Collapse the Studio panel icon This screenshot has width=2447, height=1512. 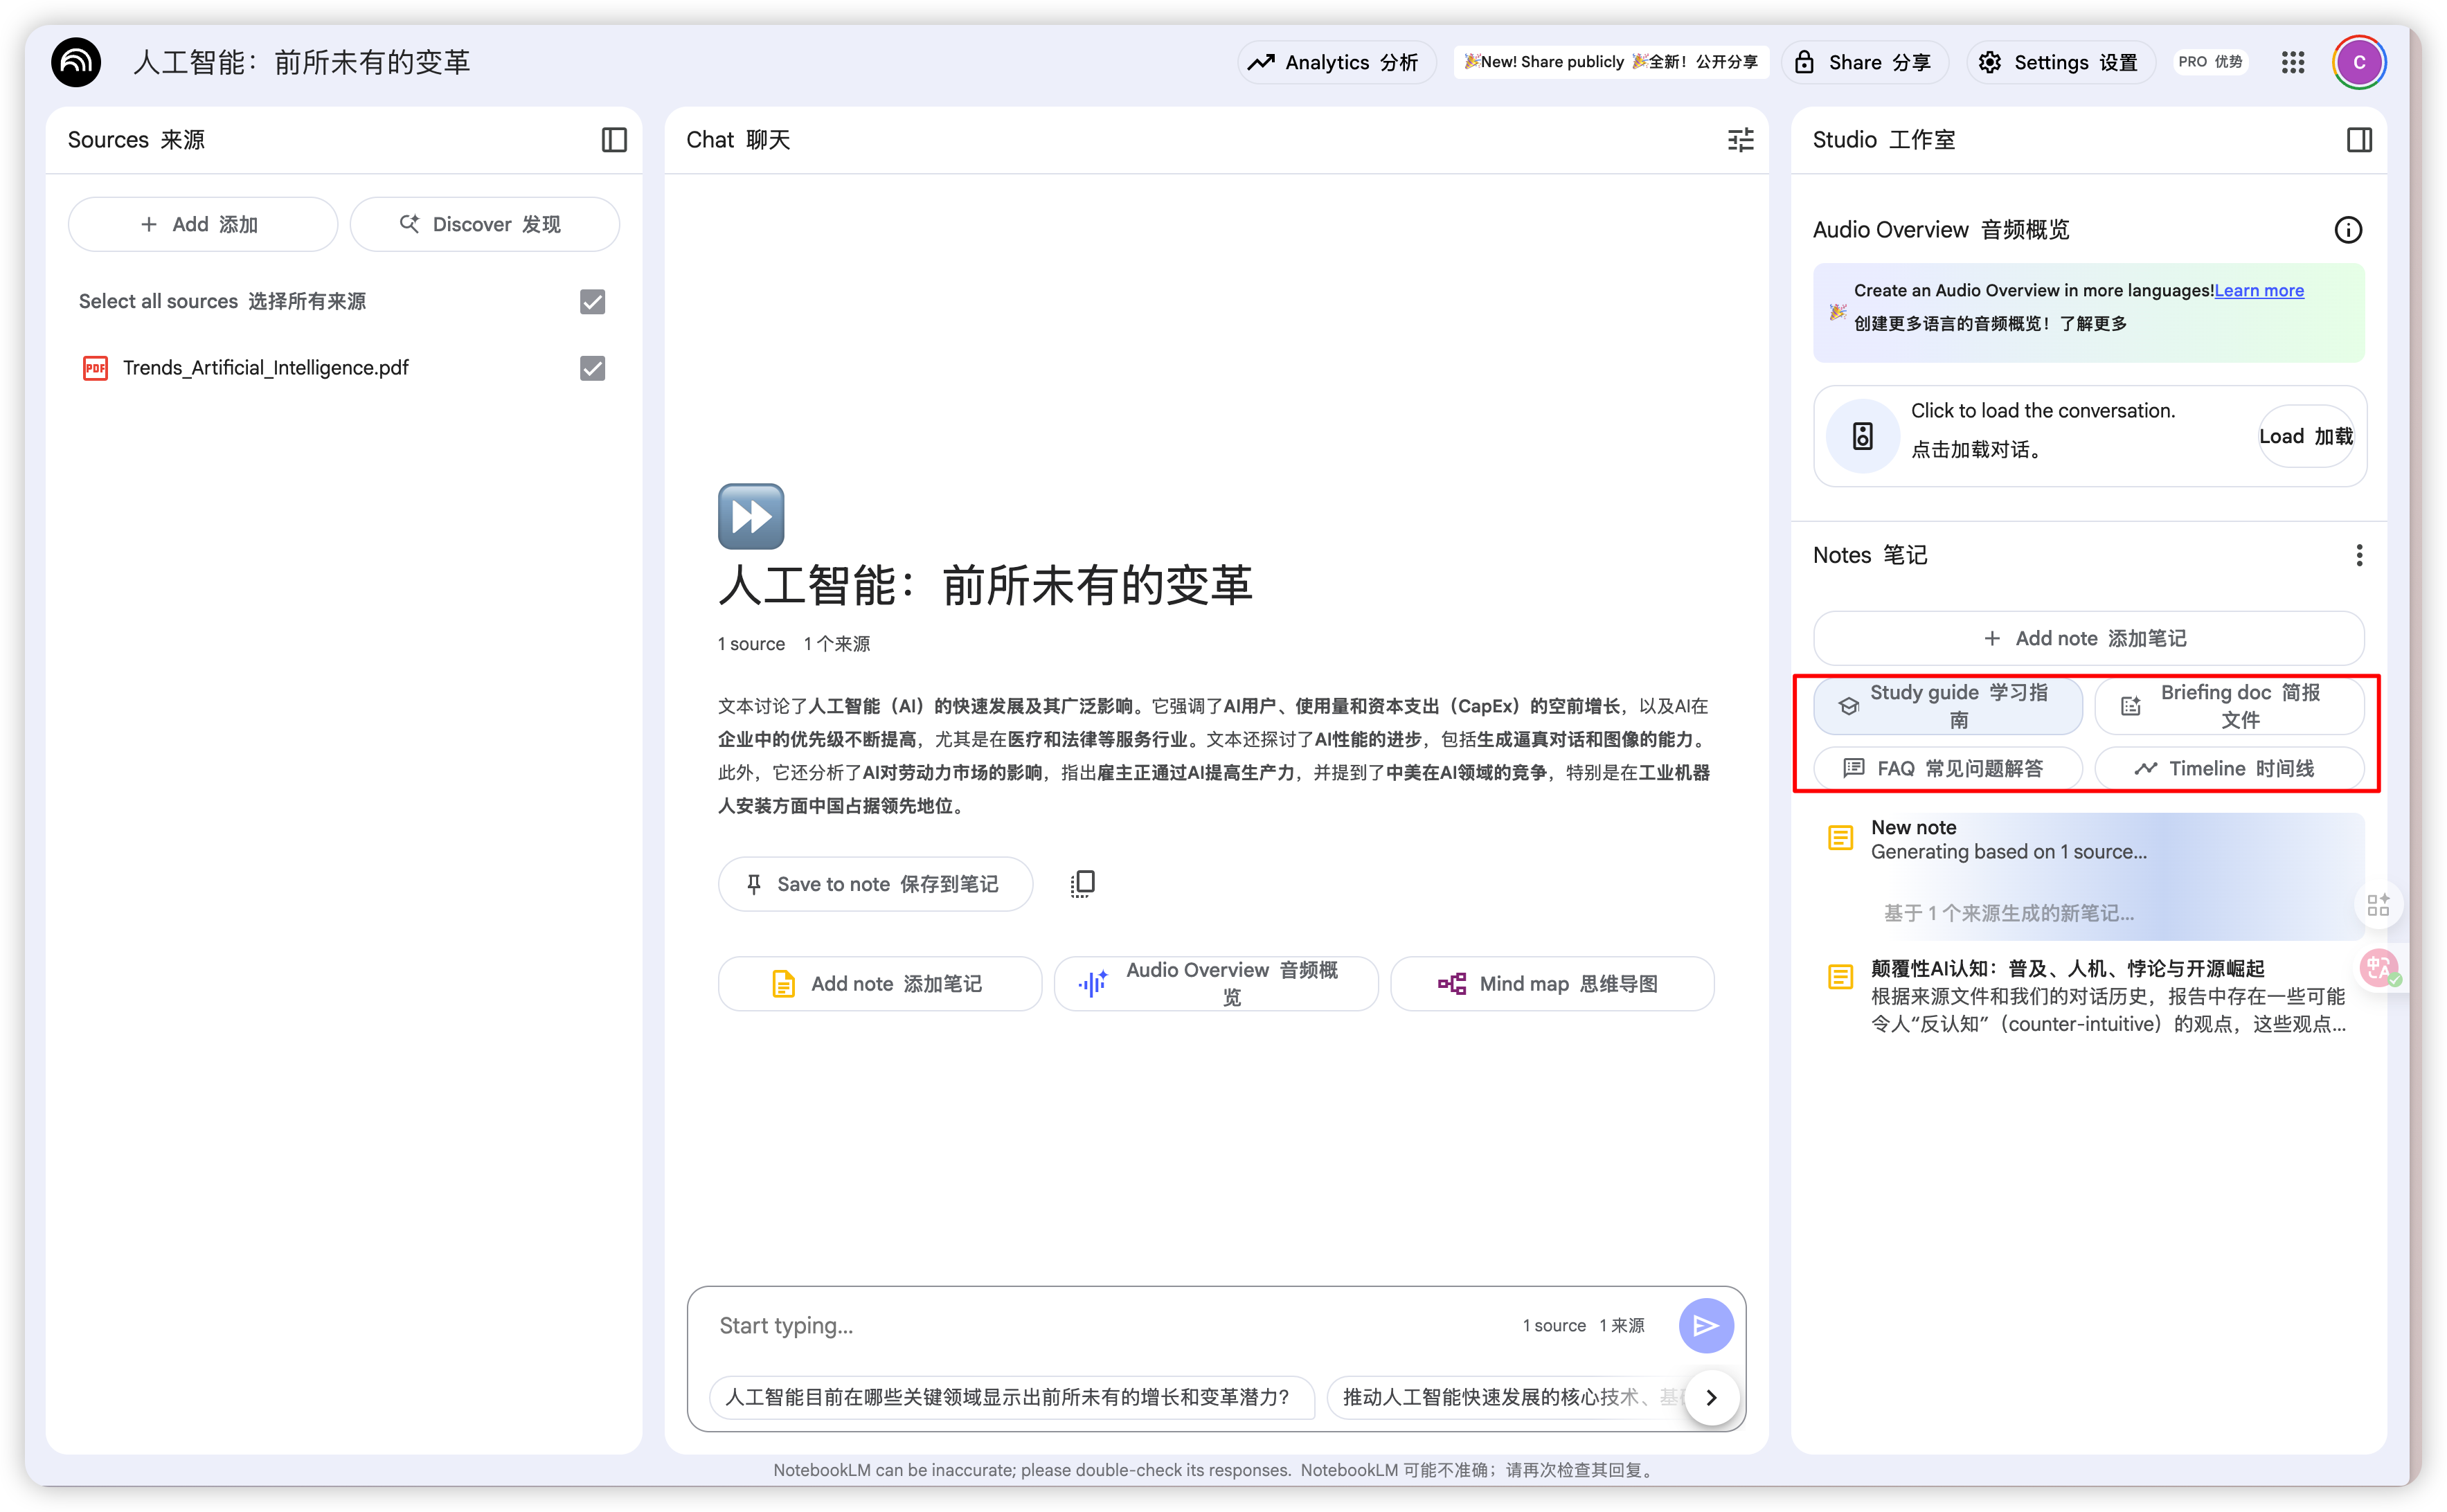click(2359, 140)
